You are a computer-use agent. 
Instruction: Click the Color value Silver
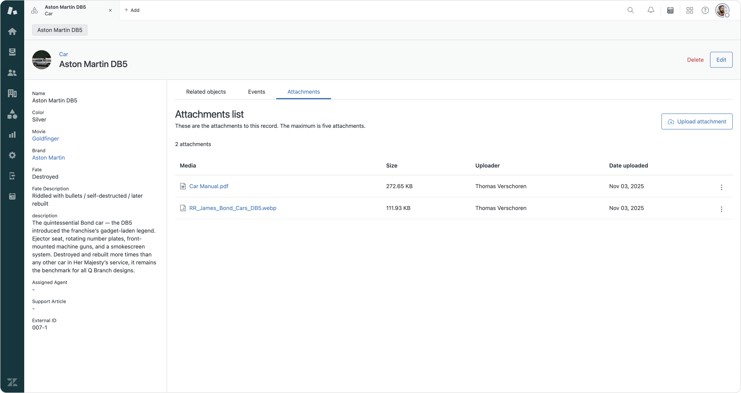pyautogui.click(x=39, y=119)
